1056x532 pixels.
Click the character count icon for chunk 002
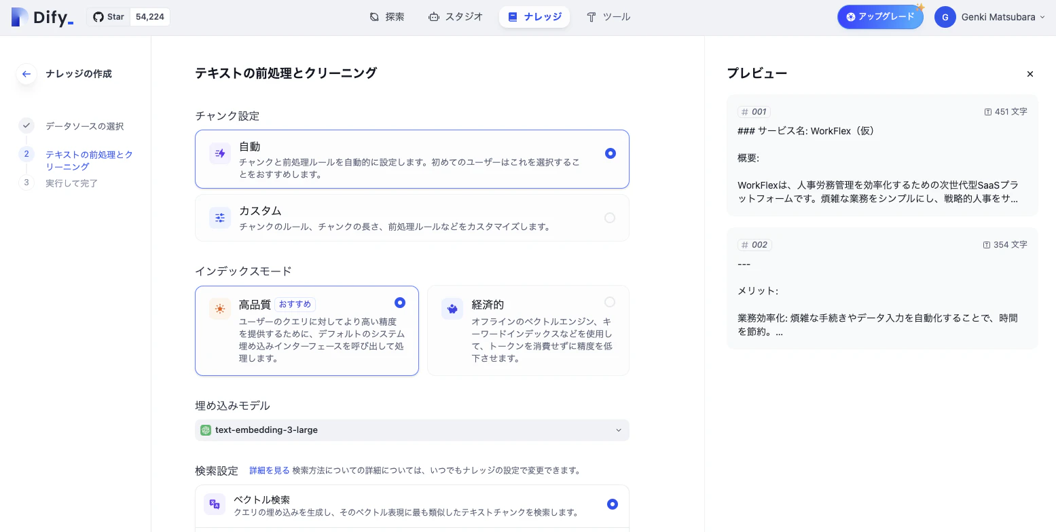tap(987, 245)
